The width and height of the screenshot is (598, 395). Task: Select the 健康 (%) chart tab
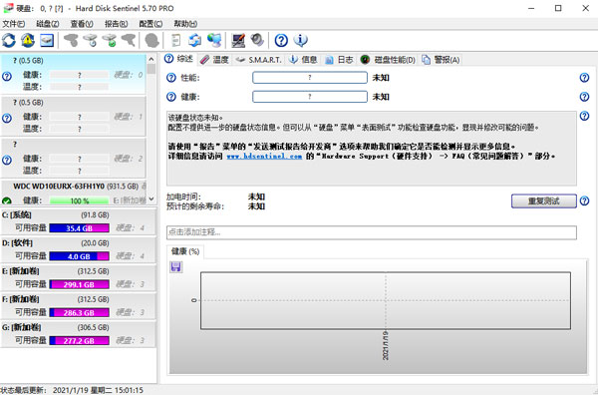[185, 251]
